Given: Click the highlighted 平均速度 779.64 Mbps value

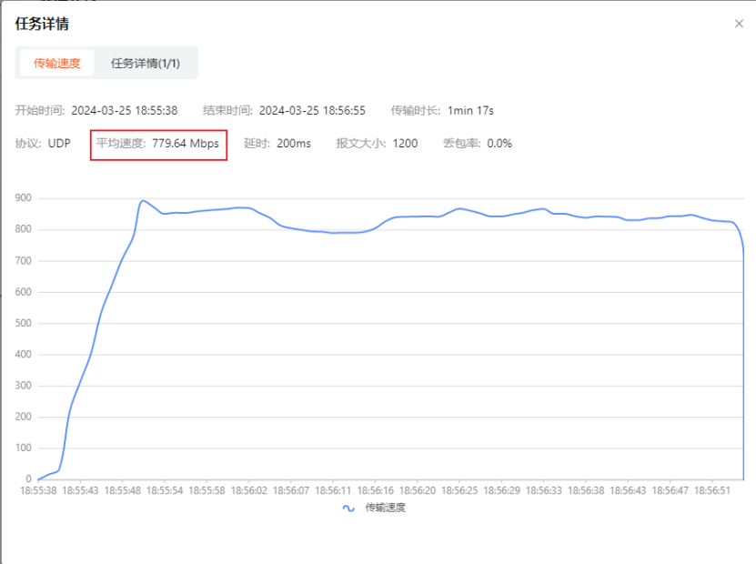Looking at the screenshot, I should click(x=185, y=143).
